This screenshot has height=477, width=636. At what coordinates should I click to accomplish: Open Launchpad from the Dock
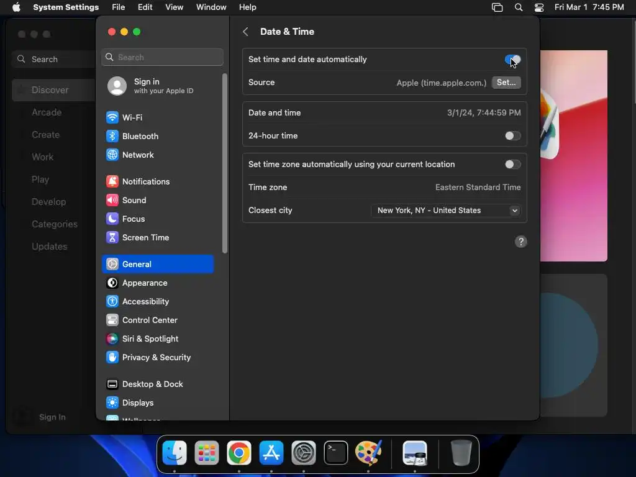click(207, 453)
